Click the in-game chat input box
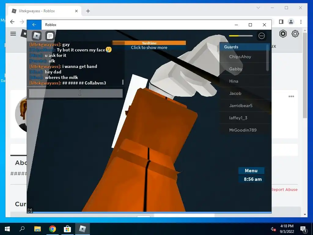Viewport: 313px width, 235px height. pos(76,93)
